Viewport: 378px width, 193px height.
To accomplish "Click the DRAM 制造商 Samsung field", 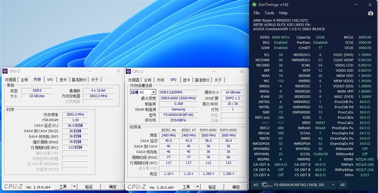I will (x=179, y=109).
